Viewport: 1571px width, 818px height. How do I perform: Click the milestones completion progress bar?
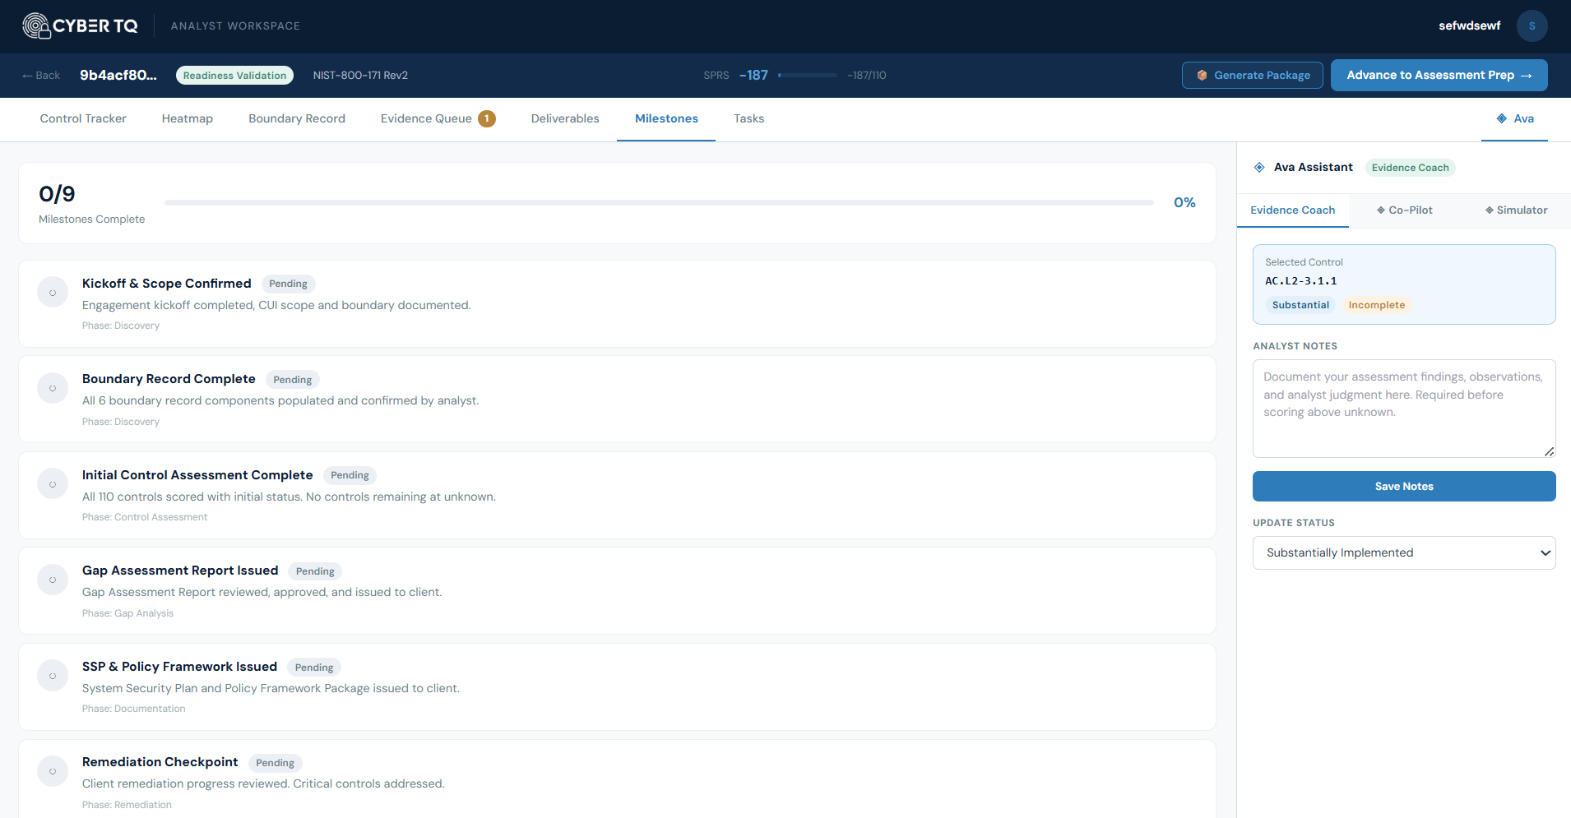tap(658, 202)
